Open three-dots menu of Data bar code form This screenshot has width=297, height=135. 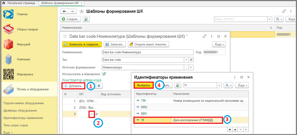[x=211, y=36]
